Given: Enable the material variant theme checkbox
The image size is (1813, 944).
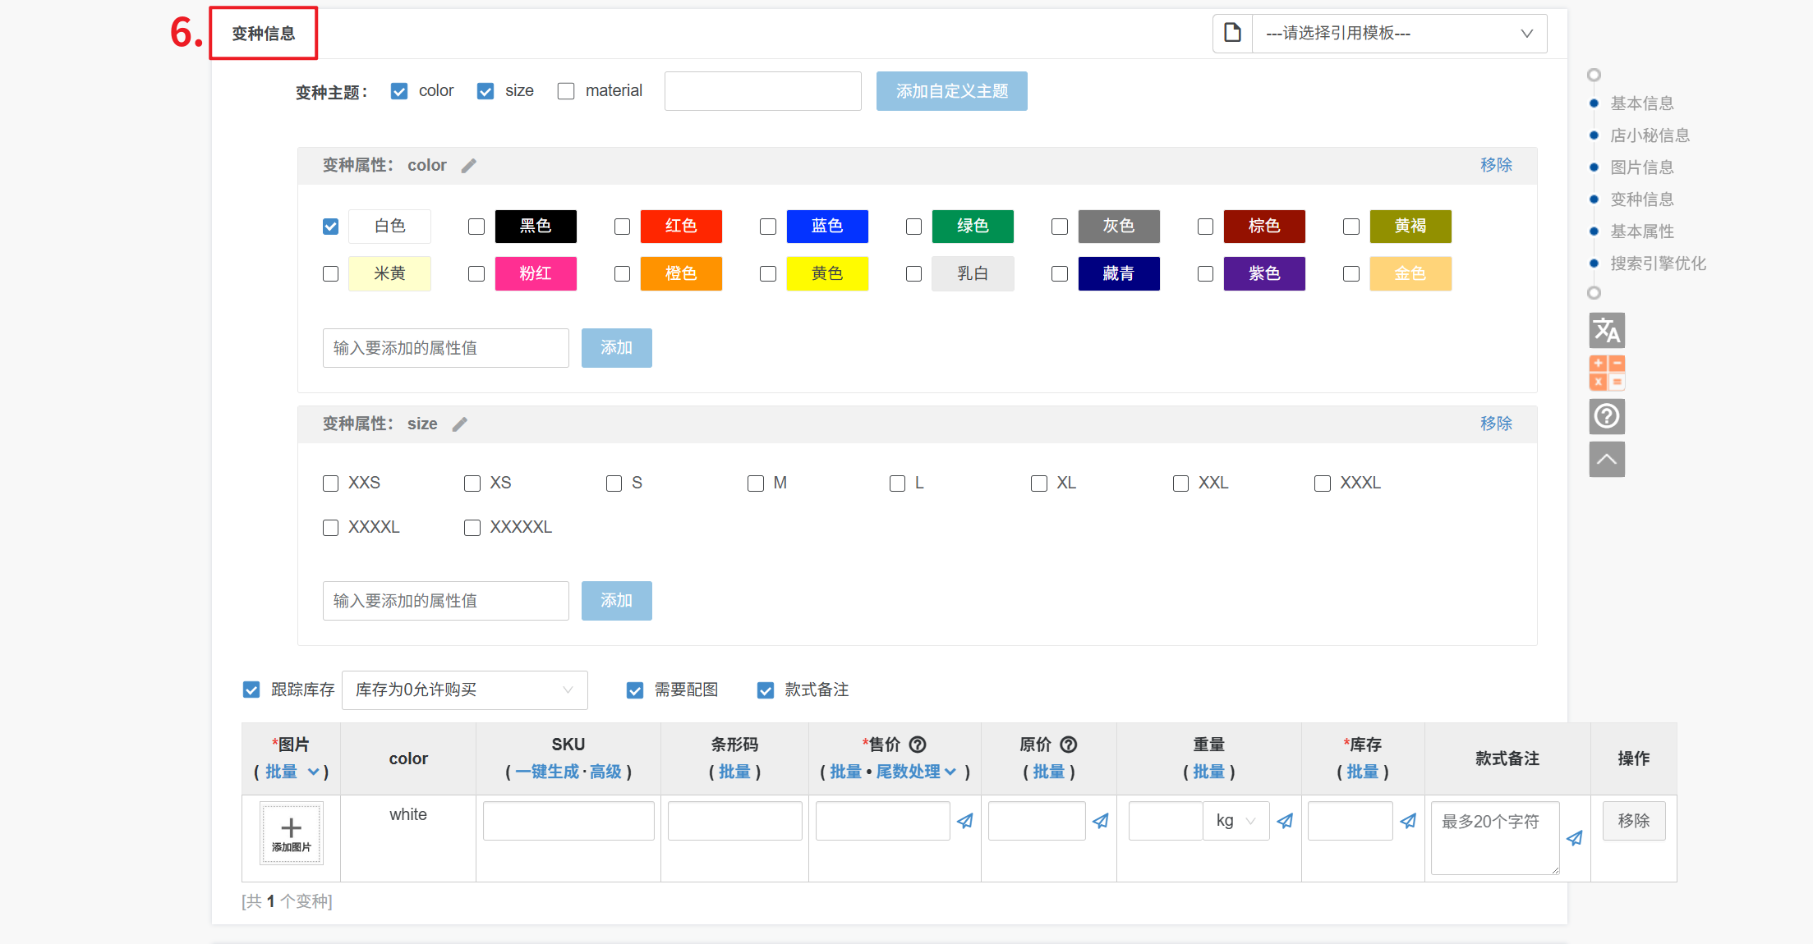Looking at the screenshot, I should tap(566, 91).
